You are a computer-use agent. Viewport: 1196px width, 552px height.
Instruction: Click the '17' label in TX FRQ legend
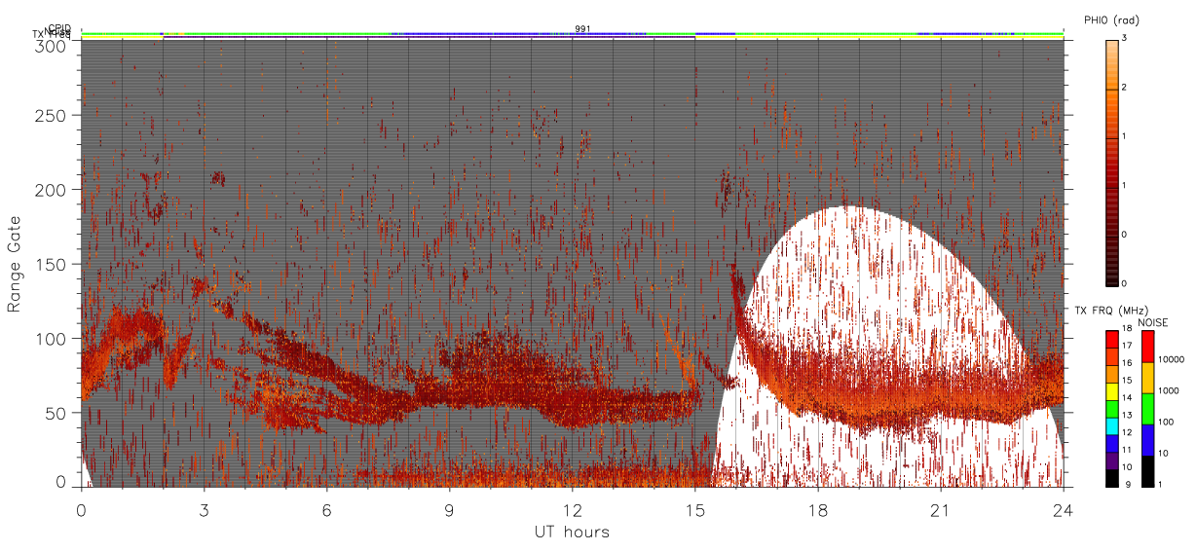pyautogui.click(x=1128, y=346)
